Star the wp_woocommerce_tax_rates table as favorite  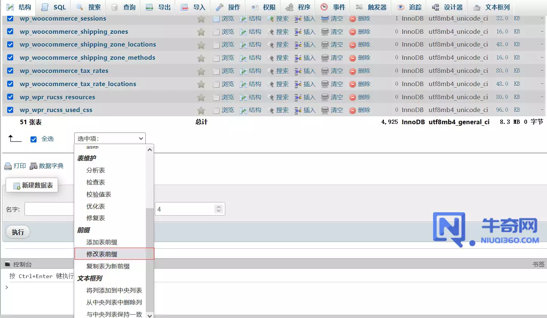201,71
